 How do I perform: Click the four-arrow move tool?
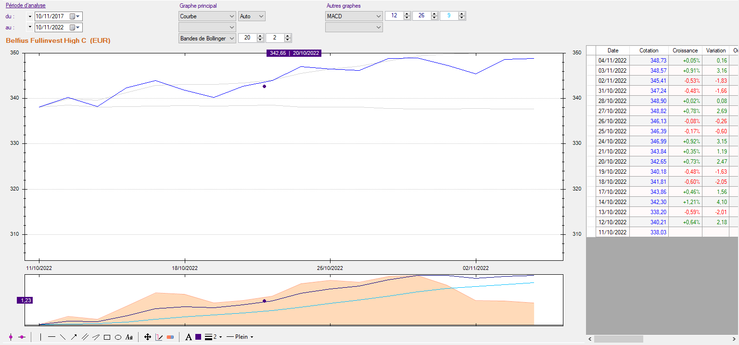148,337
